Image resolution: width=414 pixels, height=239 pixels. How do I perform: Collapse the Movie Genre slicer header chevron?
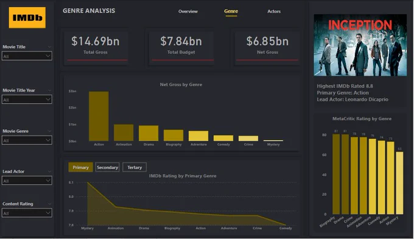coord(49,131)
